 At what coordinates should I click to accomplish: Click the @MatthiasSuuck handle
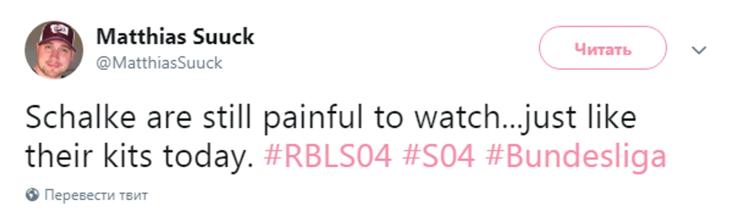point(159,63)
